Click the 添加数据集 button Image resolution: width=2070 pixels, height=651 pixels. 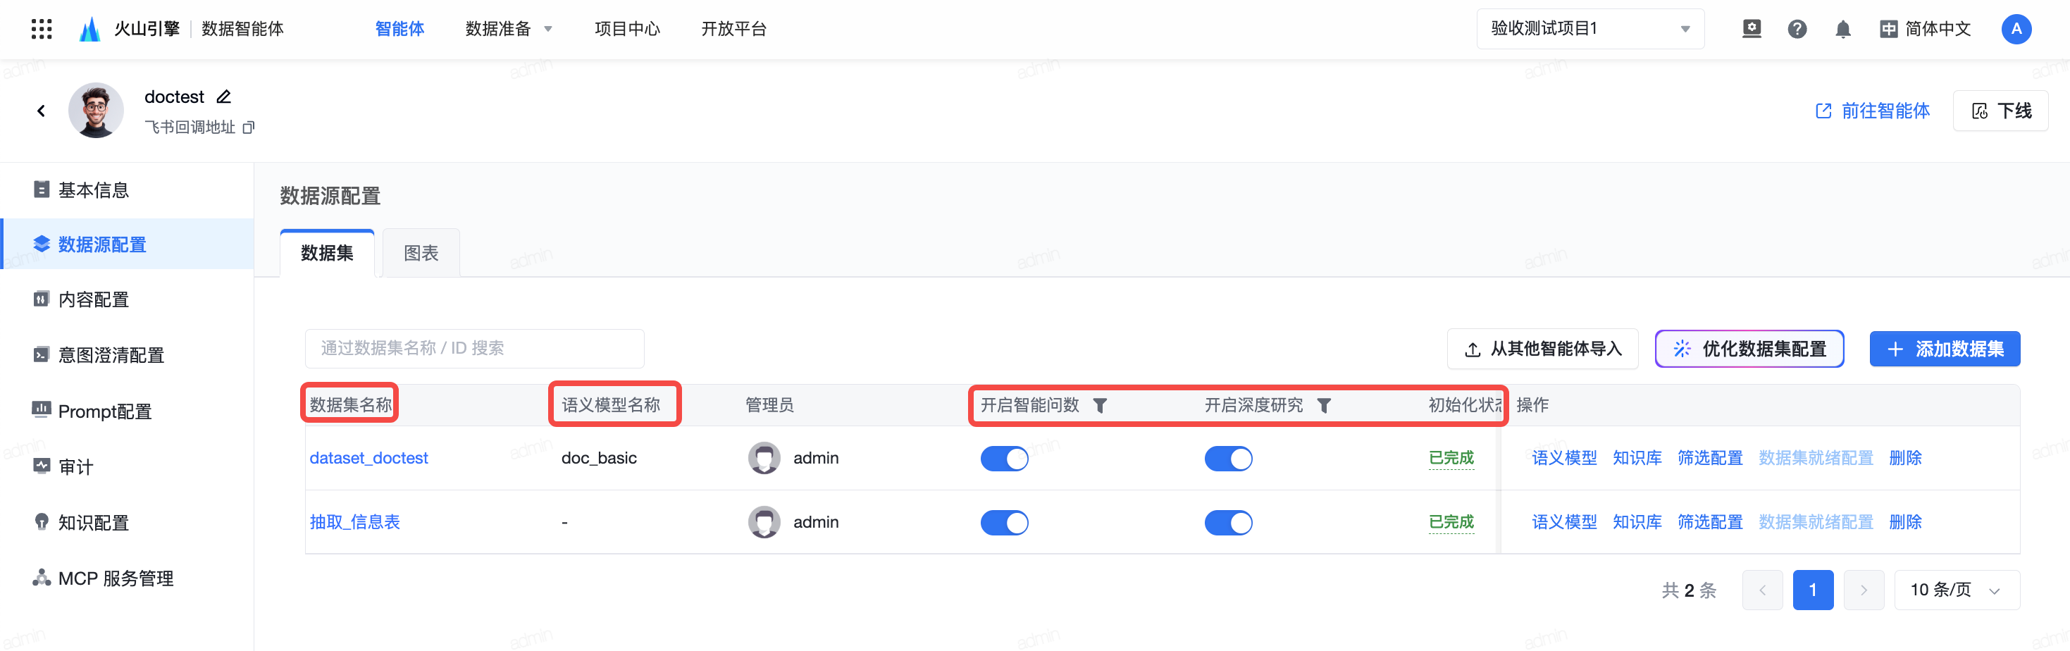point(1944,349)
